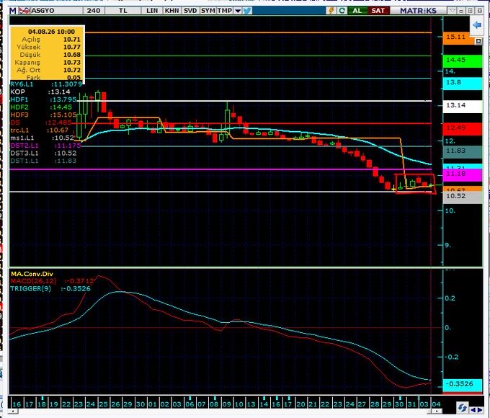Screen dimensions: 490x418
Task: Click the Yüksek value 10.77
Action: click(72, 48)
